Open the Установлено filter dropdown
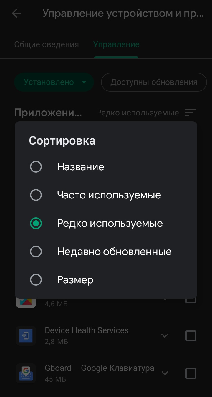This screenshot has width=212, height=397. point(54,82)
